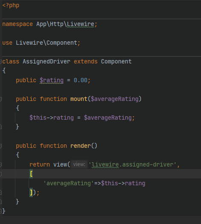
Task: Click the $averageRating parameter in mount
Action: pos(115,99)
